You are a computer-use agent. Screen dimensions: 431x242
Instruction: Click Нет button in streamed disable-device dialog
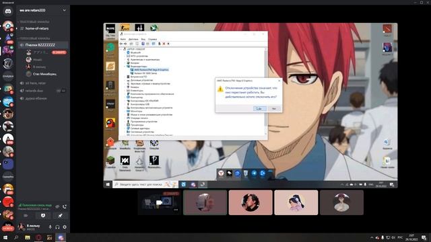click(x=274, y=109)
